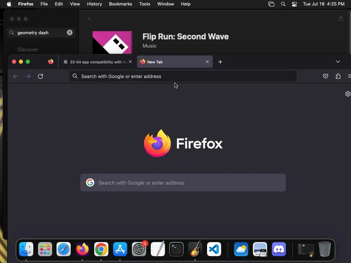Open Control Center in menu bar

294,4
